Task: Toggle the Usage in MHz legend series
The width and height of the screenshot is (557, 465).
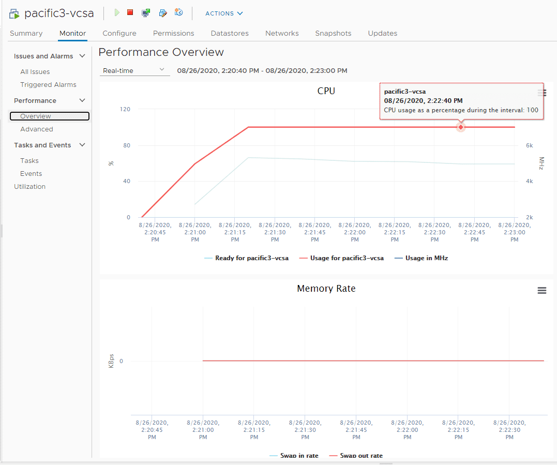Action: tap(426, 258)
